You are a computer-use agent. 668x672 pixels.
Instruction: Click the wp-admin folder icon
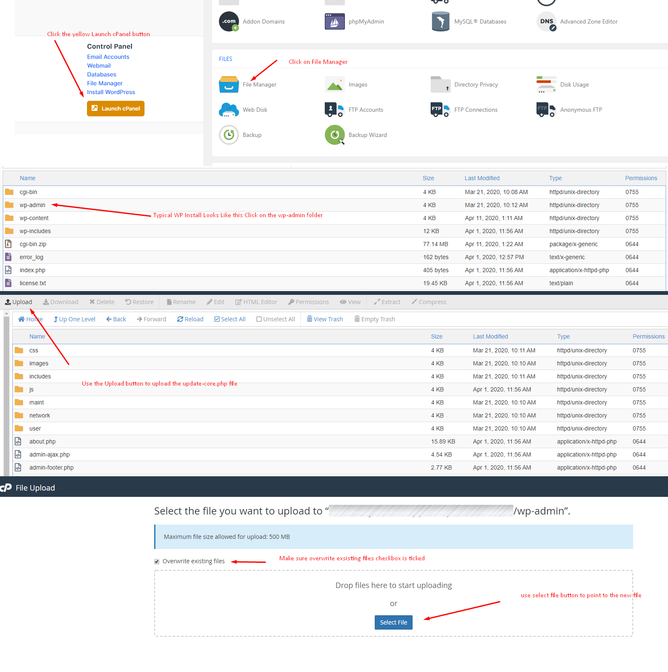pos(9,205)
